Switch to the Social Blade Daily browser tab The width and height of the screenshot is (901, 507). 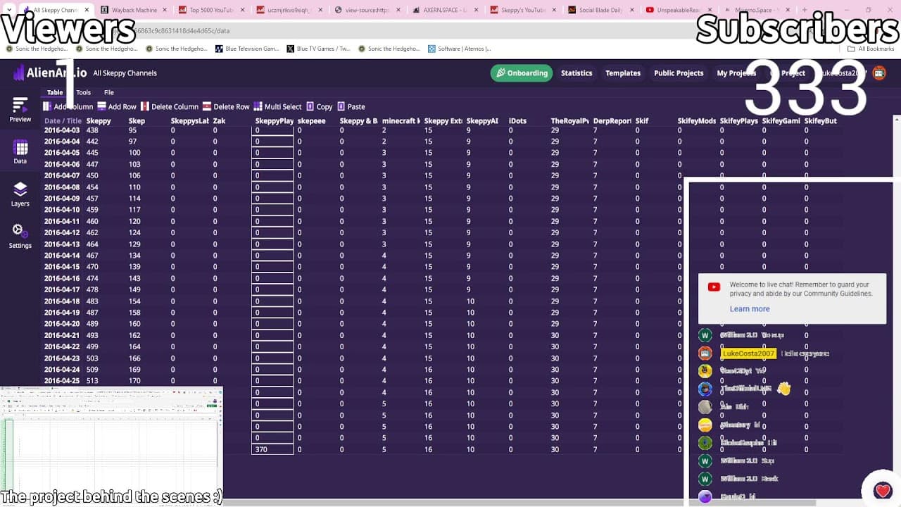(601, 11)
